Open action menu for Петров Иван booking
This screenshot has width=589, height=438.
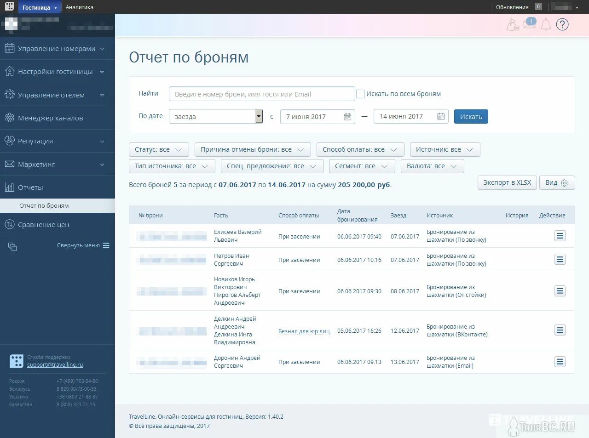tap(560, 259)
